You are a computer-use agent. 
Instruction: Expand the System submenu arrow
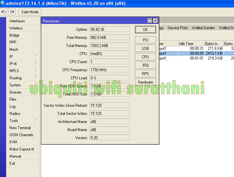[x=36, y=84]
